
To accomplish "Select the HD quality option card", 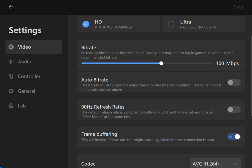I will (x=118, y=24).
